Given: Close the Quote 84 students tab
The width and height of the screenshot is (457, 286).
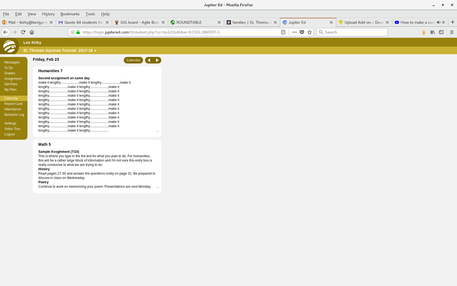Looking at the screenshot, I should pyautogui.click(x=107, y=22).
